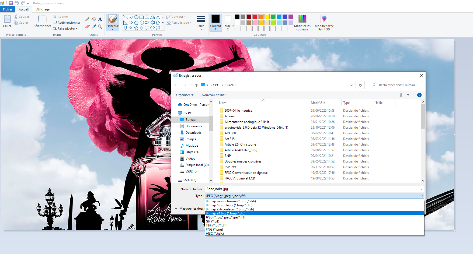Screen dimensions: 473x254
Task: Select the ESP32W folder
Action: tap(230, 167)
